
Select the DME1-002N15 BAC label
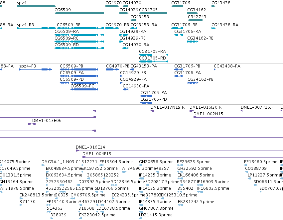(x=208, y=114)
